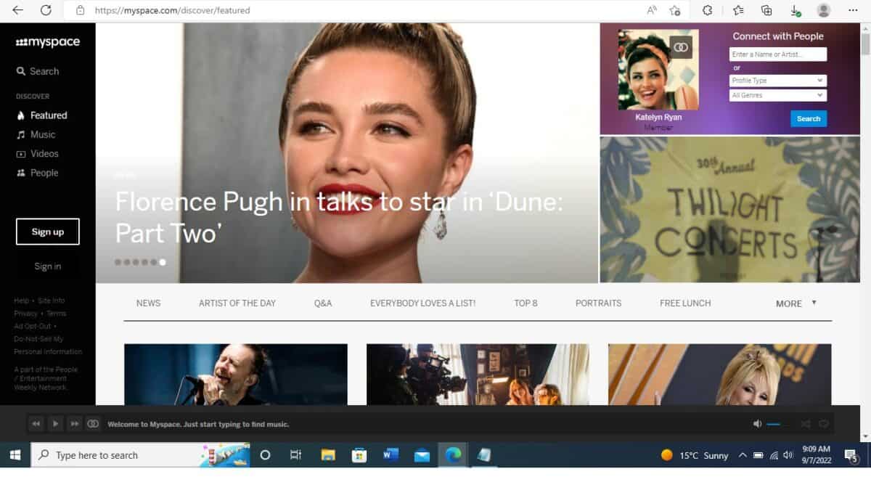
Task: Open the Florence Pugh Dune headline
Action: pyautogui.click(x=339, y=216)
